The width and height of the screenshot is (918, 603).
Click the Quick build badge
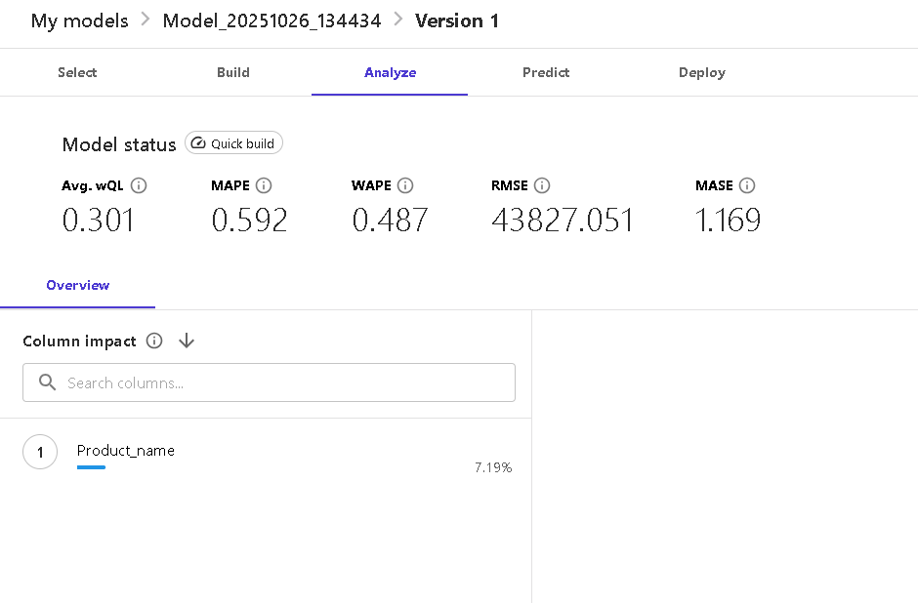234,143
